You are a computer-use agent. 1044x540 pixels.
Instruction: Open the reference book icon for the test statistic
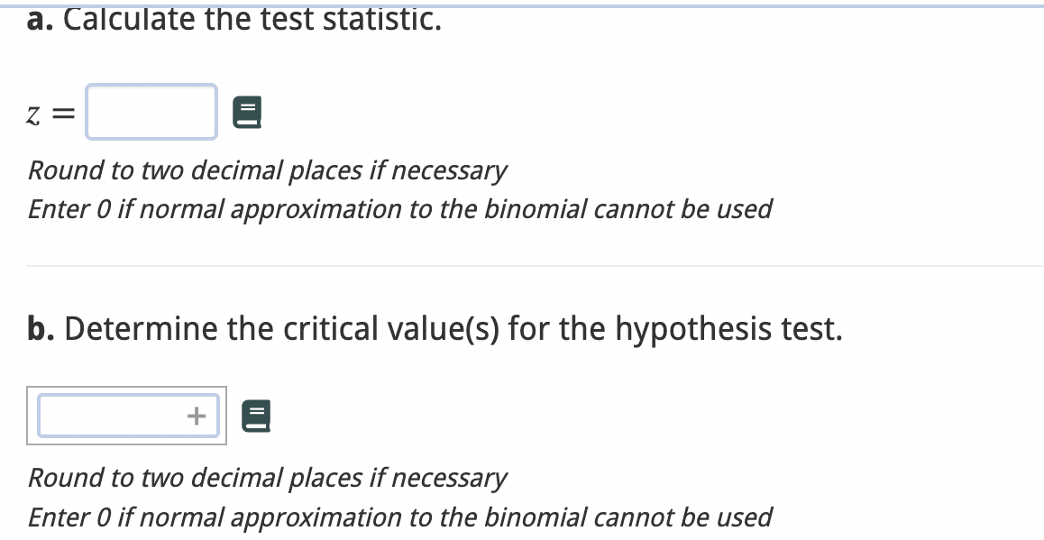[x=247, y=112]
